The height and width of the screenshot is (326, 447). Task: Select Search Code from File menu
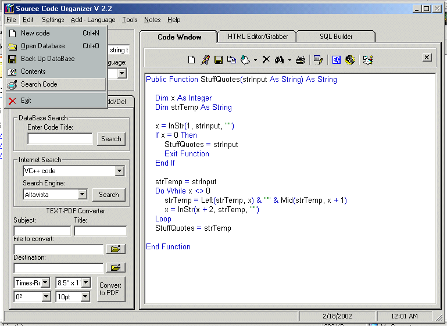coord(39,84)
